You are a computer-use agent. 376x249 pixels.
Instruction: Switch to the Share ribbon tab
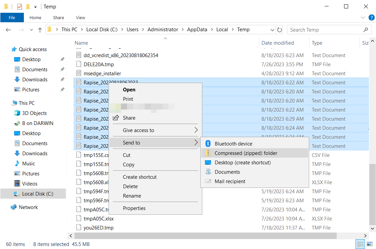[58, 17]
